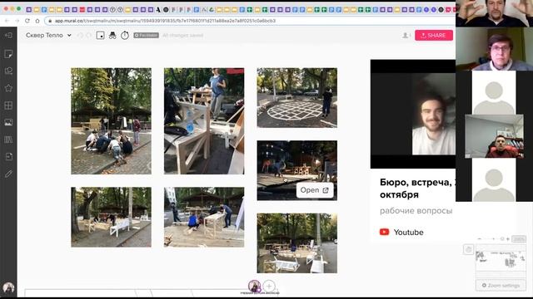
Task: Open Zoom settings under the minimap
Action: 501,286
